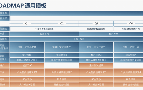Click 具体玩法+话题 in the Q2 column
Screen dimensions: 143x90
point(62,85)
